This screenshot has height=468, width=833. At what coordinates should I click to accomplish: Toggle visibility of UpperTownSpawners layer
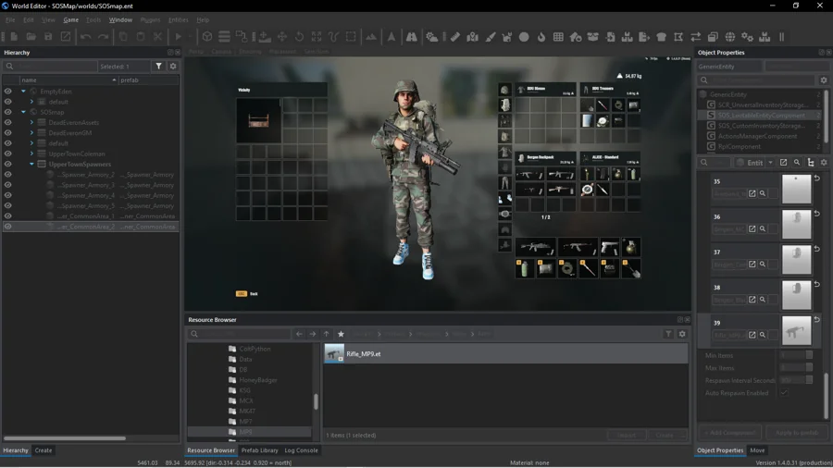[8, 164]
